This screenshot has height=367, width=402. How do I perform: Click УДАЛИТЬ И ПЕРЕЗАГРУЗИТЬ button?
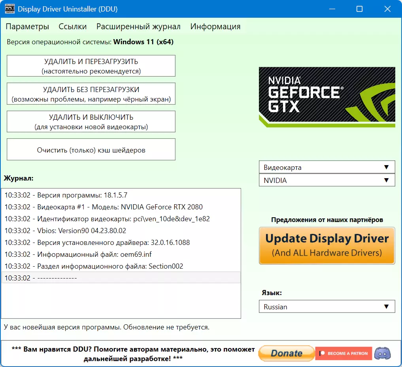tap(91, 66)
